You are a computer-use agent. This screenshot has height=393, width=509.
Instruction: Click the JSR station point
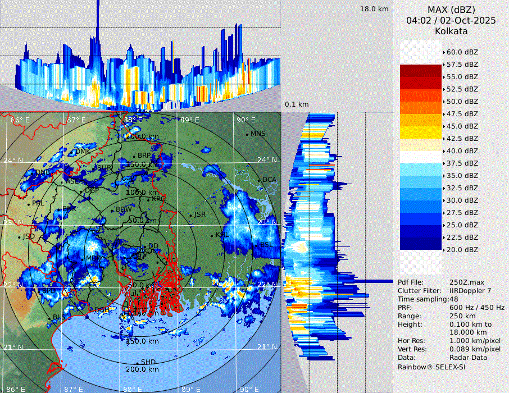pos(190,215)
